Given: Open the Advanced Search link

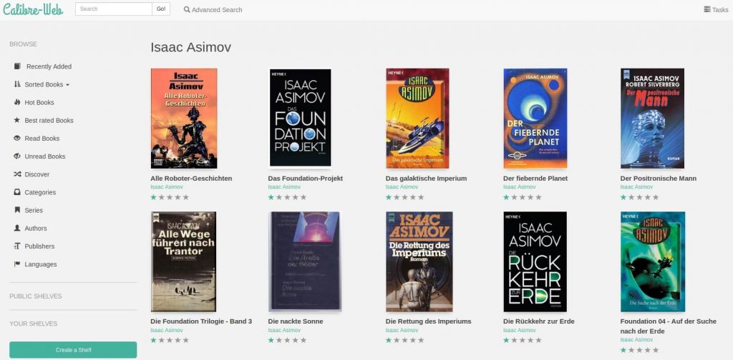Looking at the screenshot, I should [x=213, y=10].
